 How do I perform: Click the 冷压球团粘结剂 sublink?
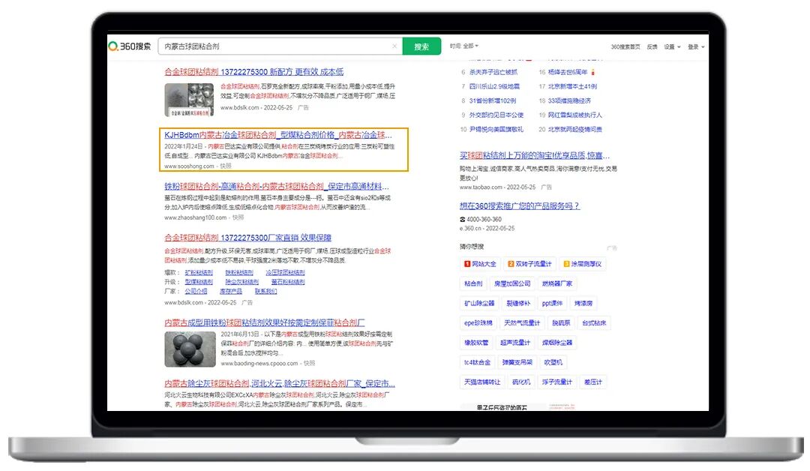285,272
